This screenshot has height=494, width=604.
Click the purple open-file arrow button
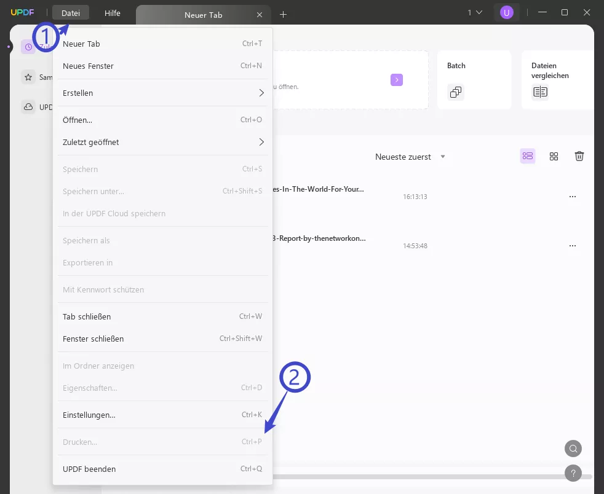click(396, 80)
